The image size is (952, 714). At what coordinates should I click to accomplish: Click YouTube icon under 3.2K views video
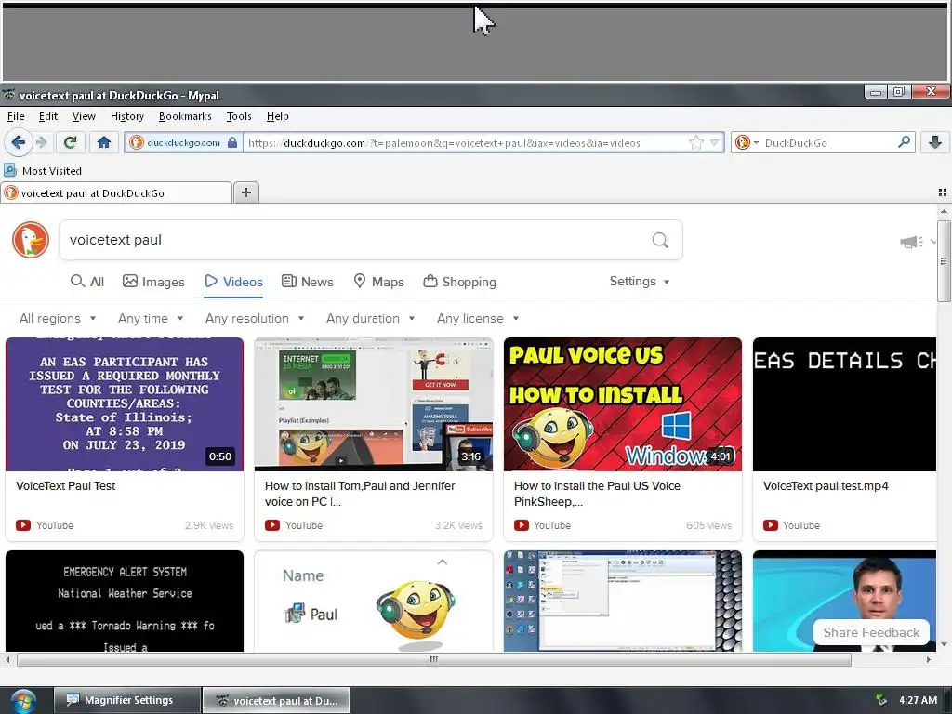click(272, 525)
